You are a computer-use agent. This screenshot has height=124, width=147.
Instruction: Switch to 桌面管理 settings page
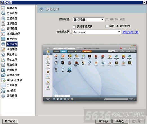tap(12, 39)
